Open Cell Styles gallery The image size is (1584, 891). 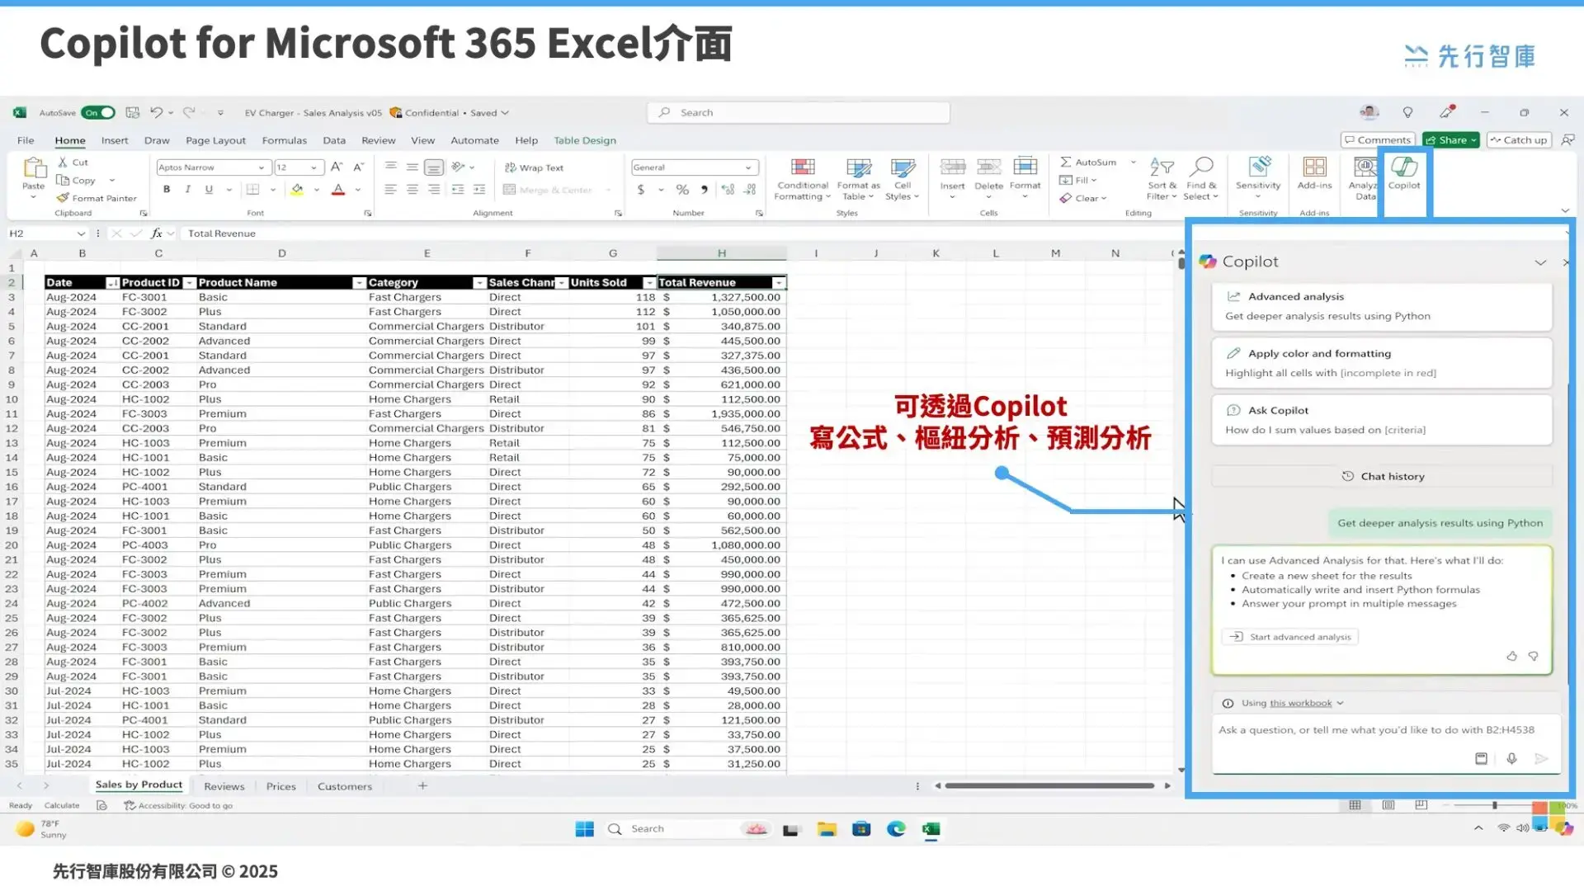[x=902, y=178]
